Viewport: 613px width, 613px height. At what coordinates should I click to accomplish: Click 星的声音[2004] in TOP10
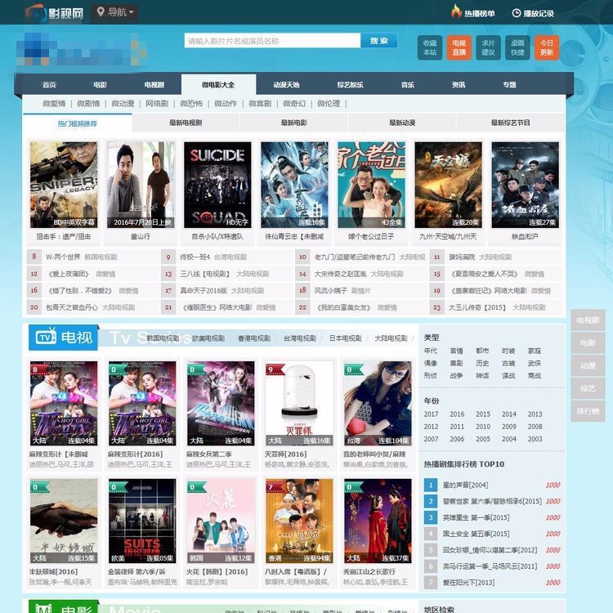click(465, 485)
